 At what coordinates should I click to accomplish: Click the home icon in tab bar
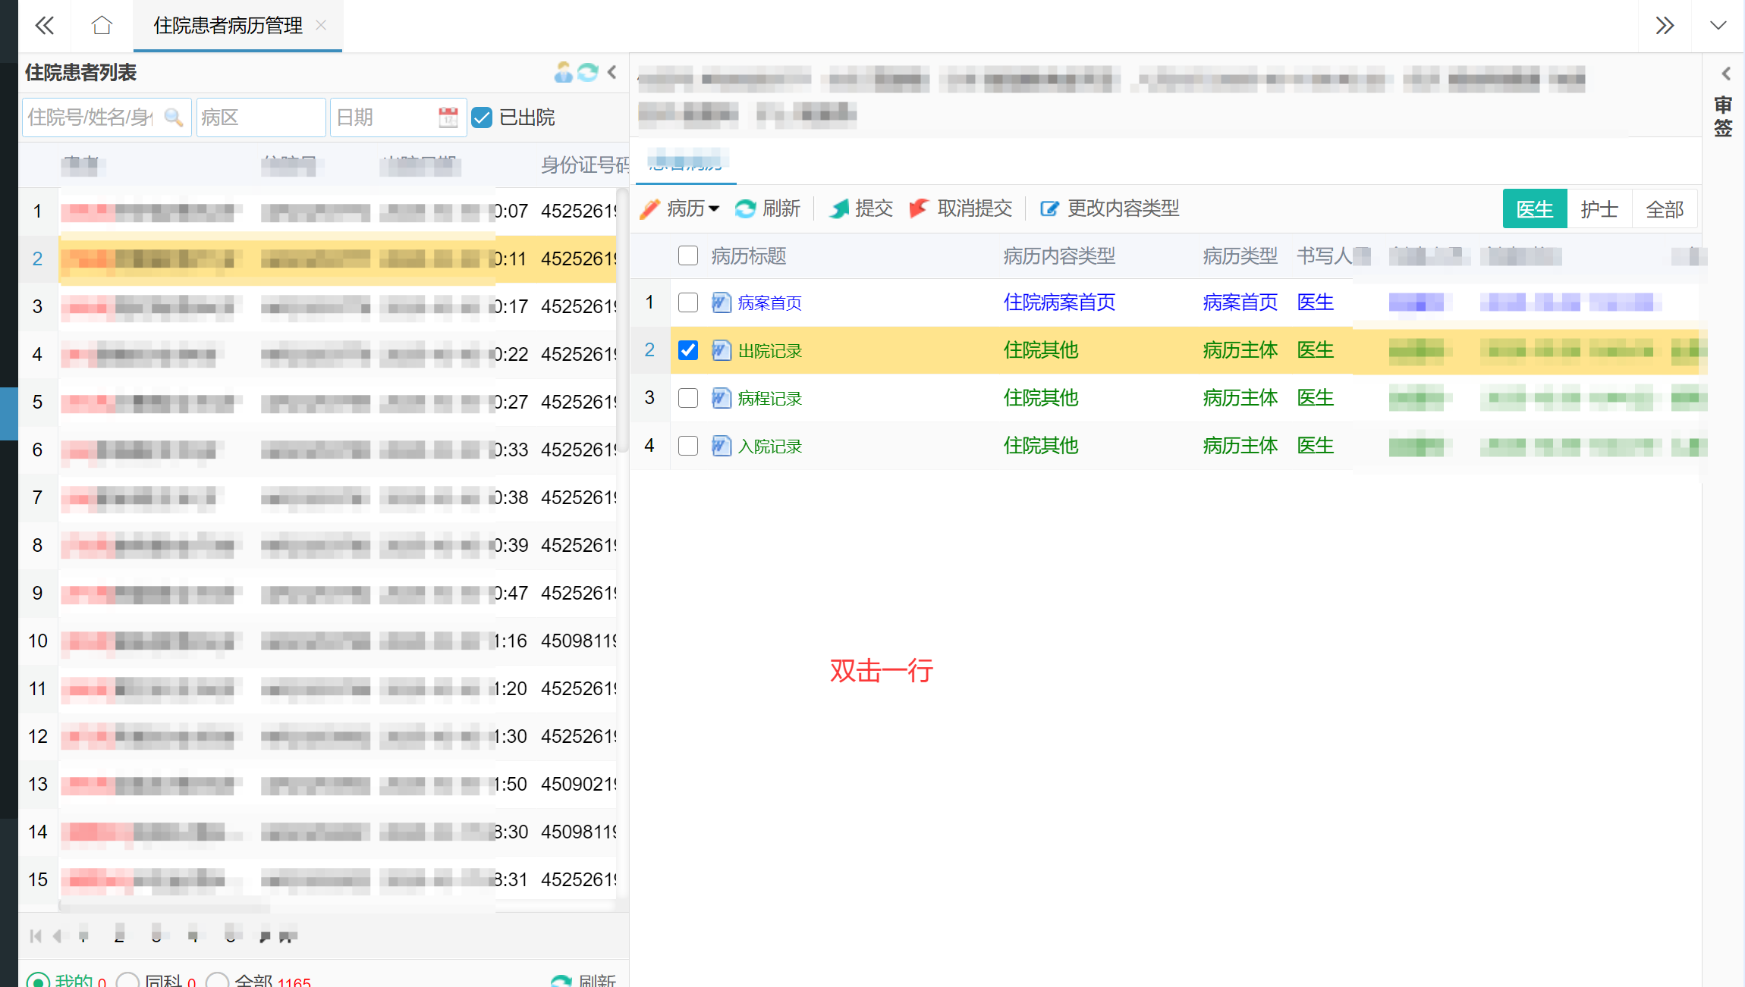tap(102, 26)
